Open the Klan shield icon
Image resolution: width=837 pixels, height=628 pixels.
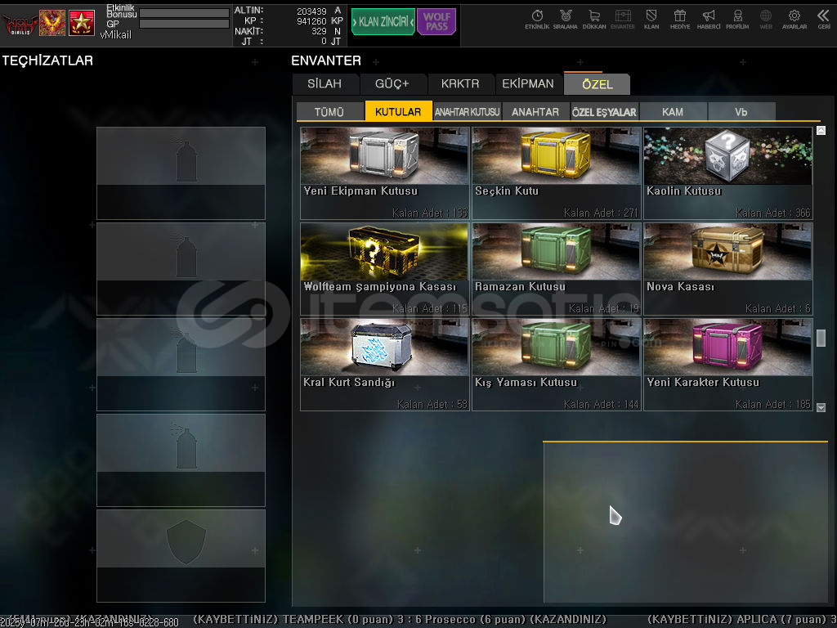(651, 20)
